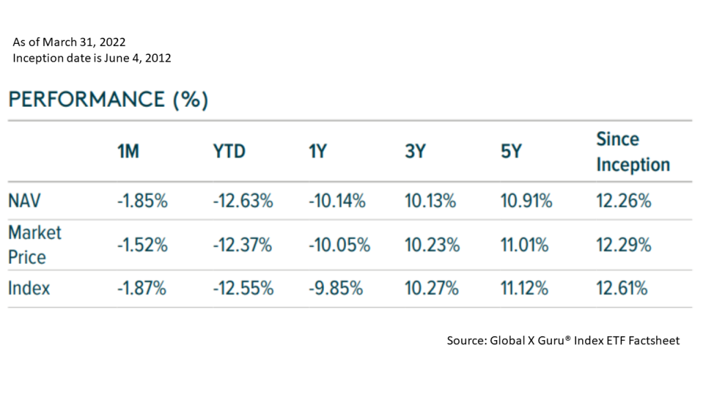
Task: Select the YTD column header
Action: (x=229, y=152)
